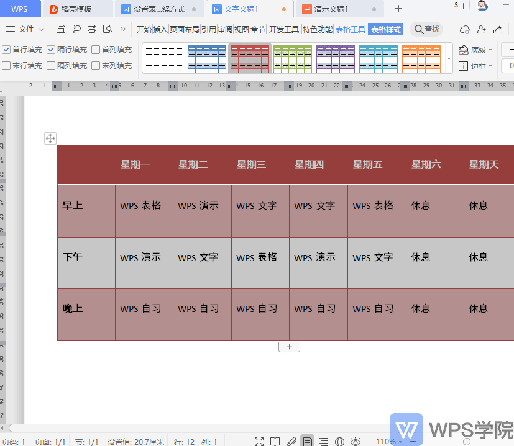Open the 开发工具 ribbon tab
This screenshot has height=446, width=514.
(284, 29)
